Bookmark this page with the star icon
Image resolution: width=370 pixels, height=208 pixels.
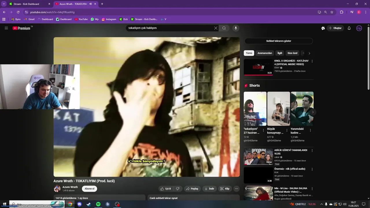pos(332,12)
